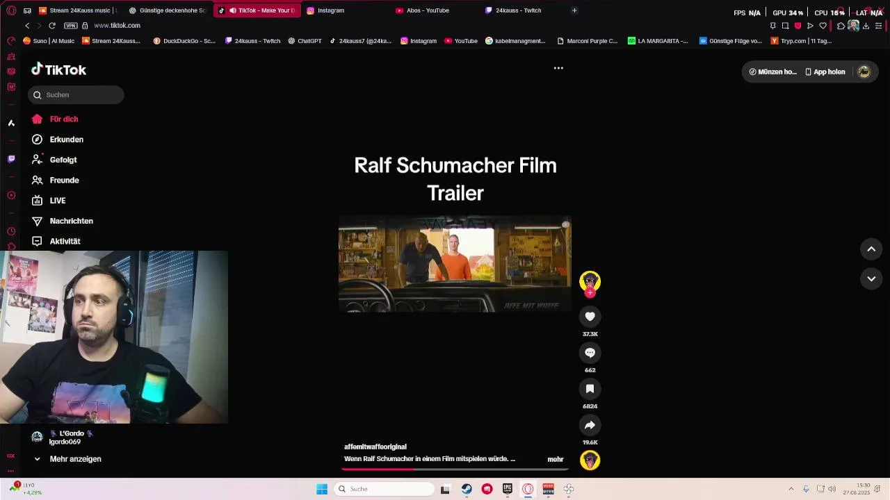Select Gefolgt in sidebar
The width and height of the screenshot is (890, 500).
(x=54, y=160)
